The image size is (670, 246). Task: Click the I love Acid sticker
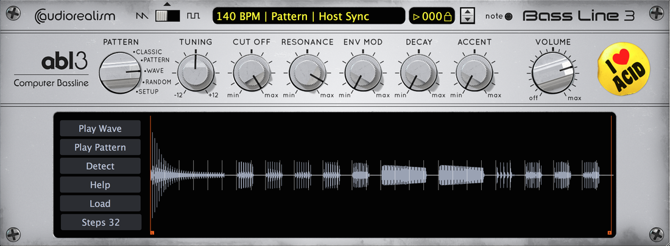coord(624,69)
